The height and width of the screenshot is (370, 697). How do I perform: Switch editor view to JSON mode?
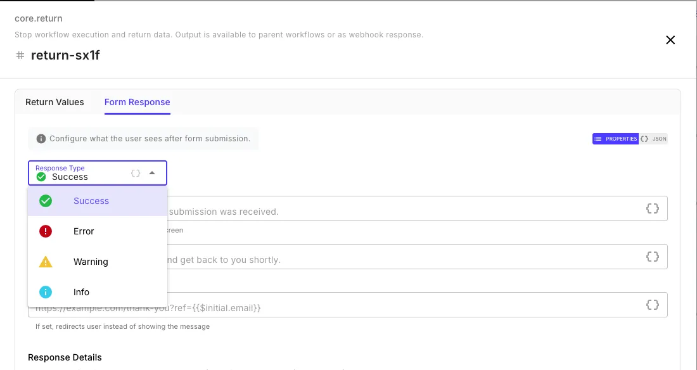tap(653, 139)
